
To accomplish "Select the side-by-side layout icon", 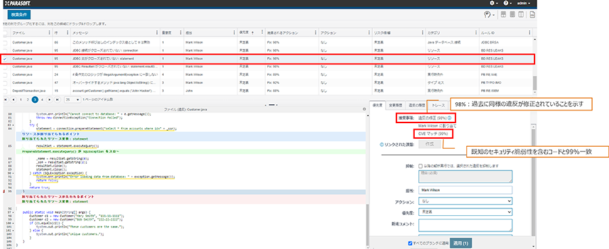I will (521, 15).
